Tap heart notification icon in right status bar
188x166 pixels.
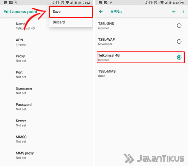[111, 3]
